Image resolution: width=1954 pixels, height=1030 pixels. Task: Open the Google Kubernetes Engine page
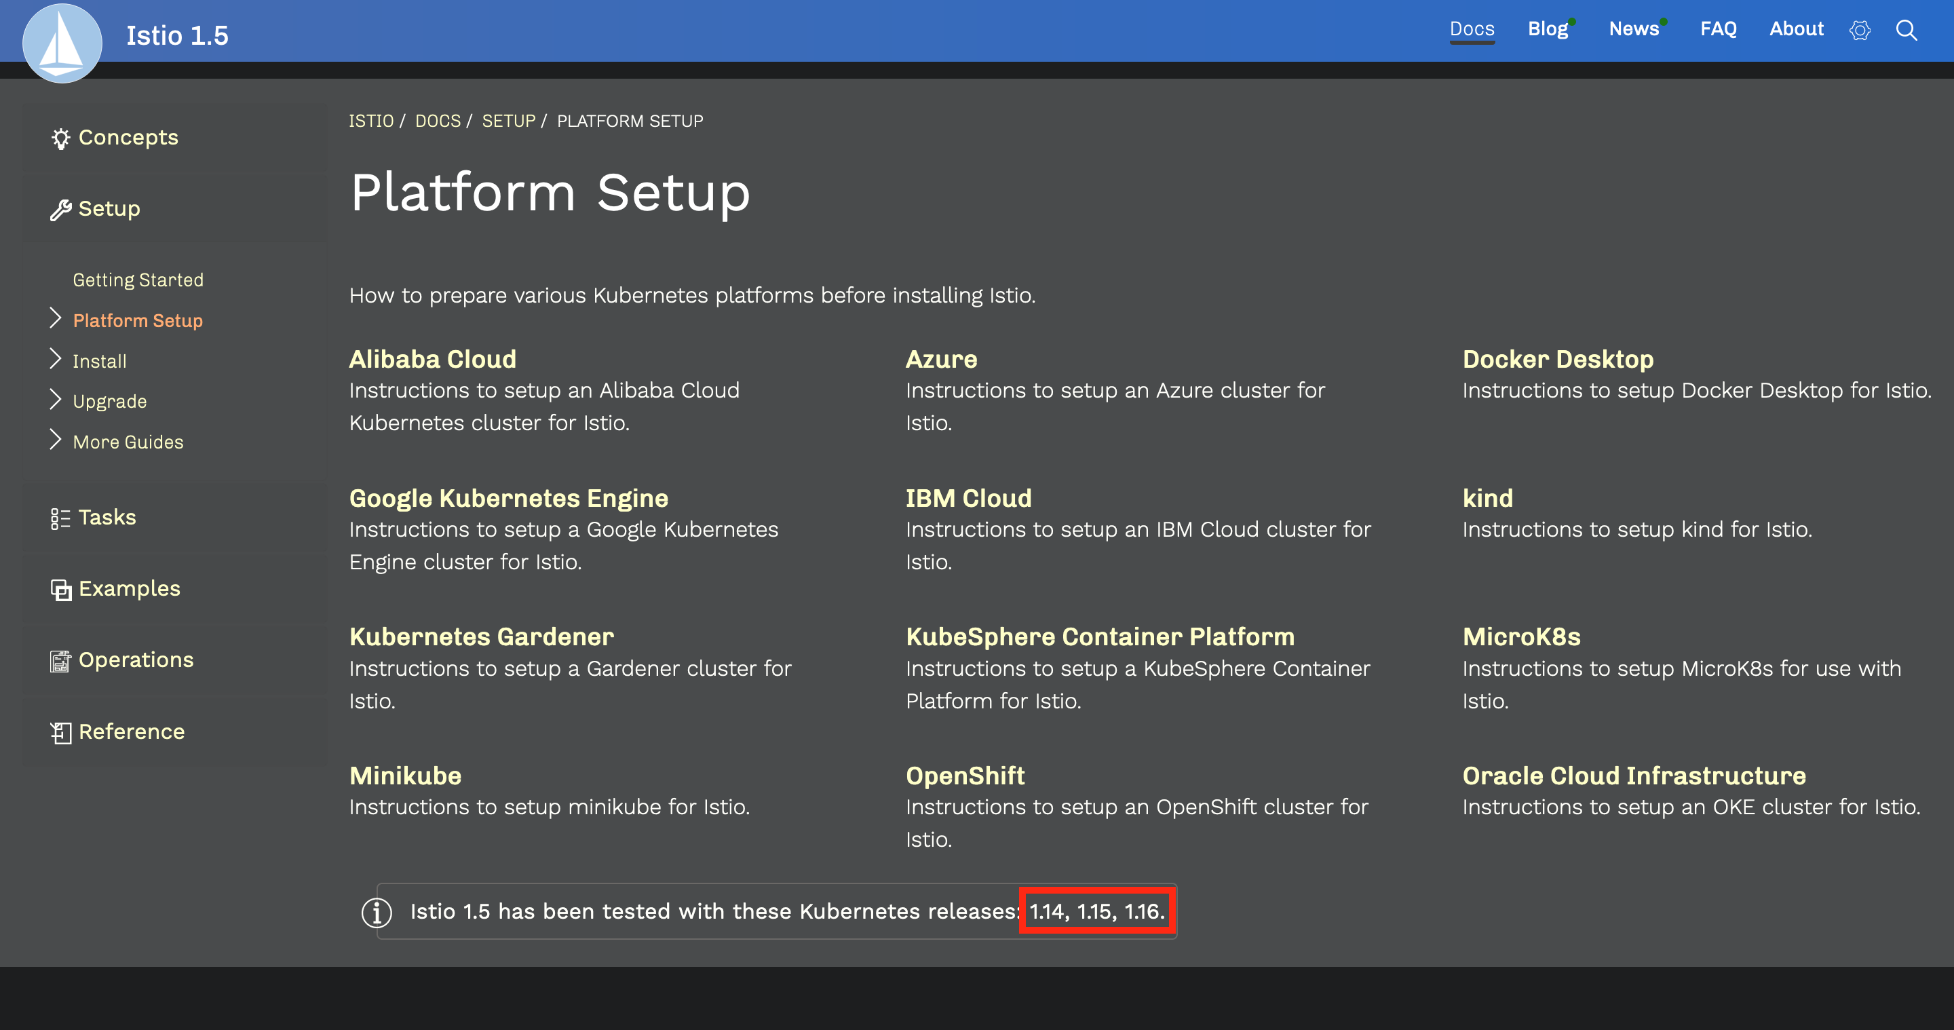[x=508, y=498]
